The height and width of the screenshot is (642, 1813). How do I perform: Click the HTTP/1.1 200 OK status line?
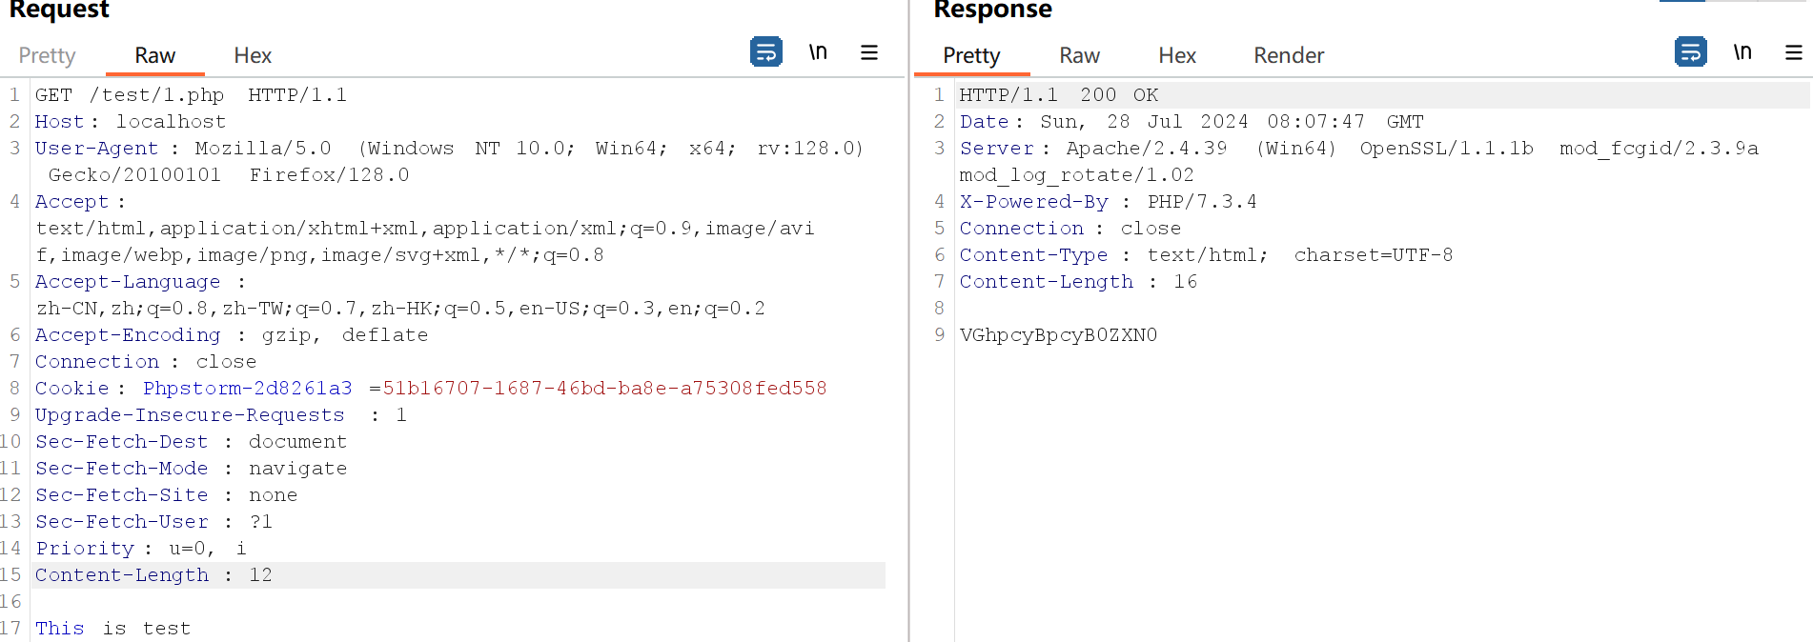1058,95
